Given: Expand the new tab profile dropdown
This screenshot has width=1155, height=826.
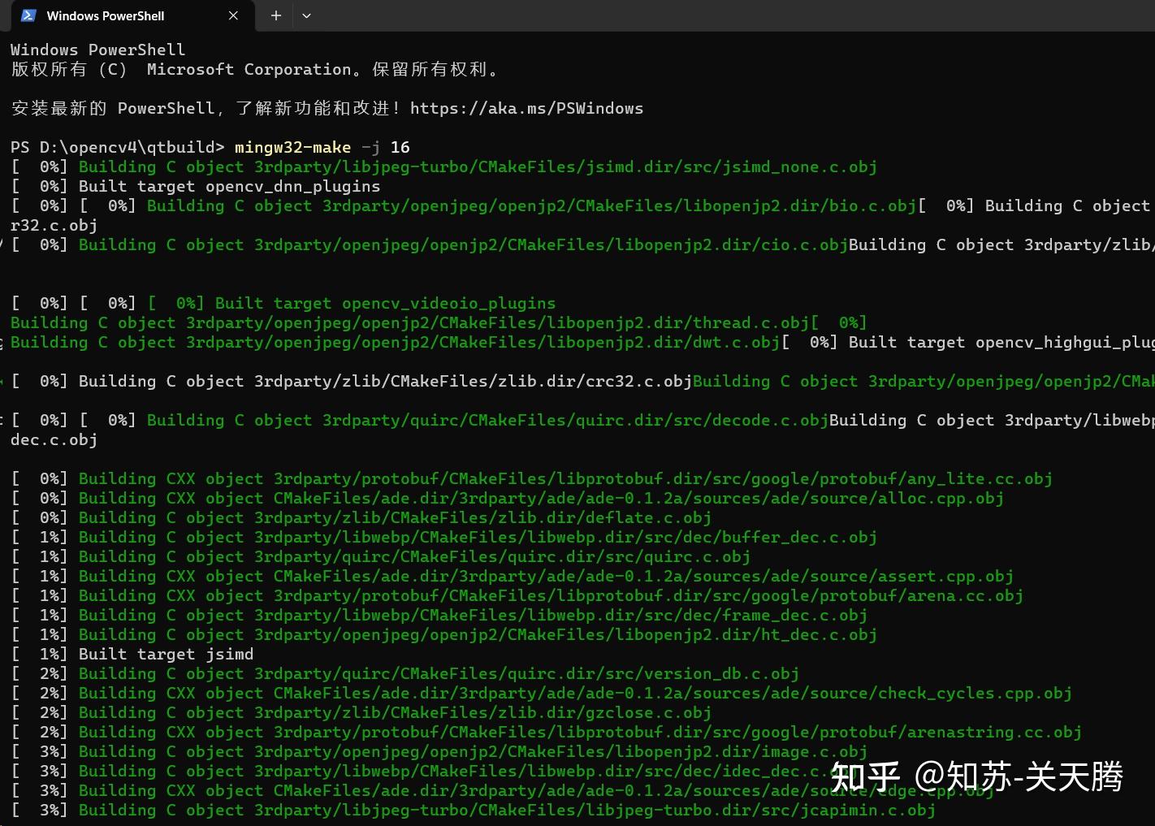Looking at the screenshot, I should coord(306,15).
